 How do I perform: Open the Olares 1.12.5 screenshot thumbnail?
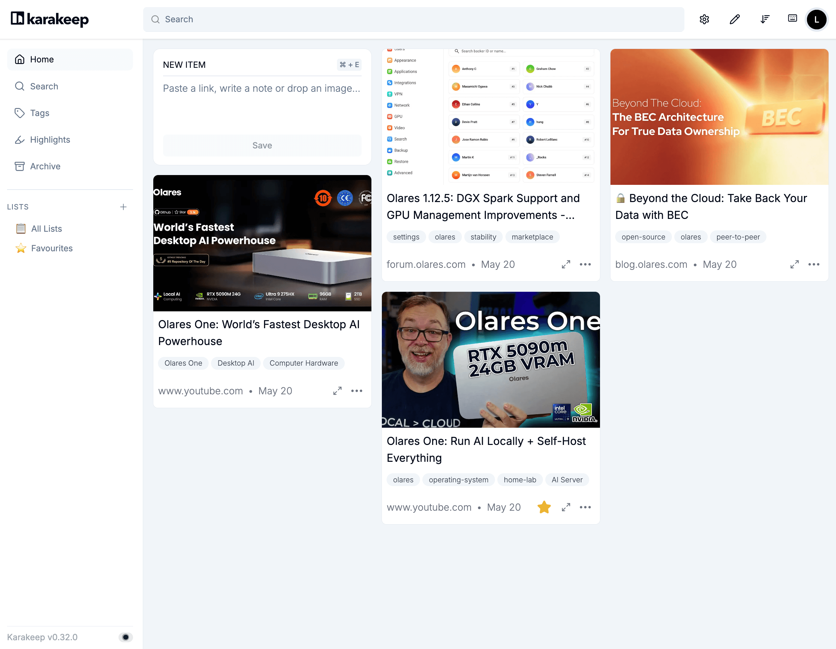pyautogui.click(x=491, y=117)
